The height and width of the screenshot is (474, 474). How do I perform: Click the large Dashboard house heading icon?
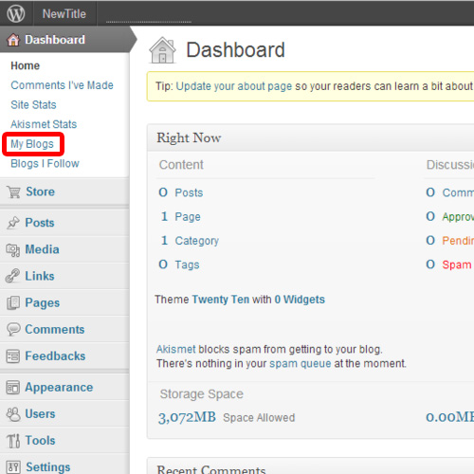162,50
